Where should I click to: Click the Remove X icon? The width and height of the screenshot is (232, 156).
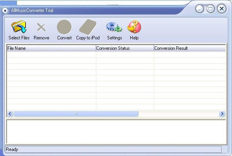click(x=41, y=27)
